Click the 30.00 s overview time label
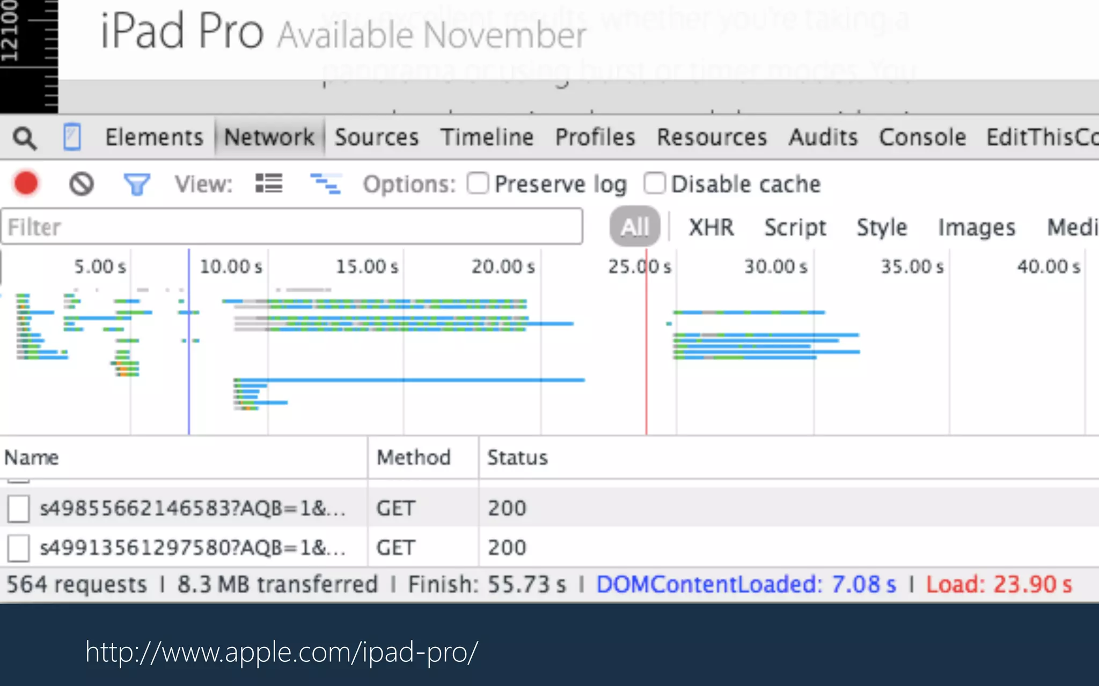The image size is (1099, 686). click(x=775, y=266)
